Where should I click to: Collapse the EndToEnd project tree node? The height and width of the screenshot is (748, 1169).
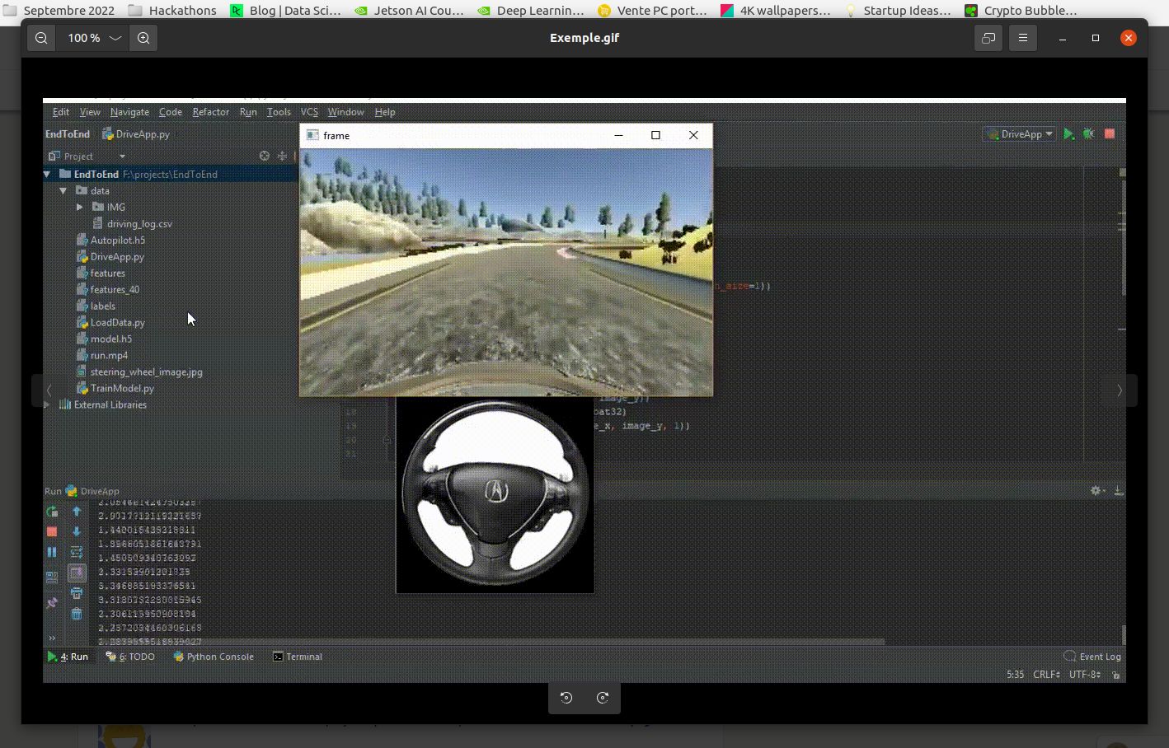(x=48, y=175)
